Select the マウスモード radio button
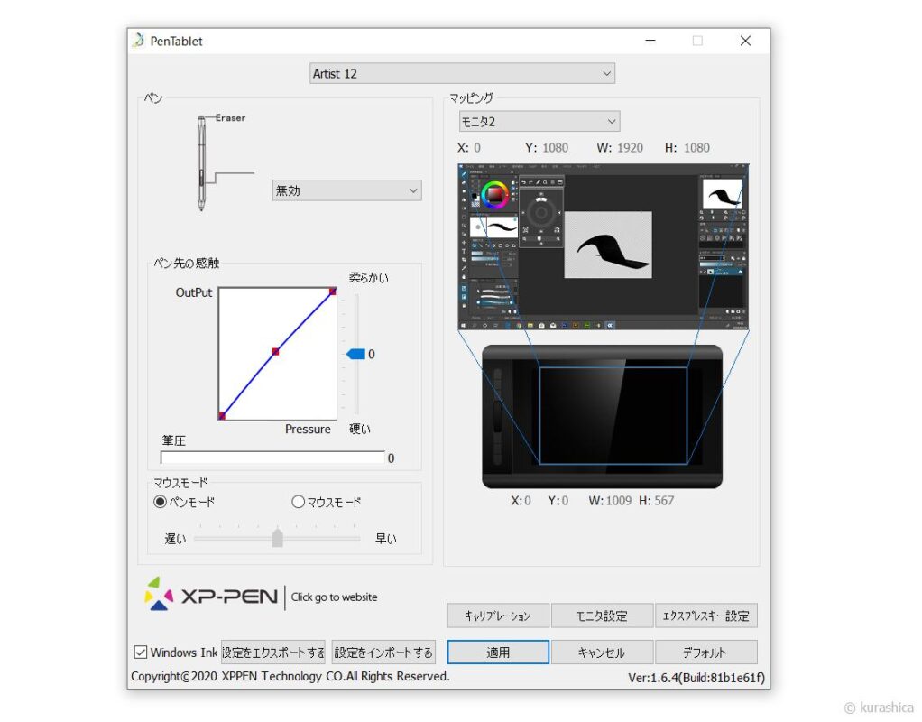 coord(298,502)
